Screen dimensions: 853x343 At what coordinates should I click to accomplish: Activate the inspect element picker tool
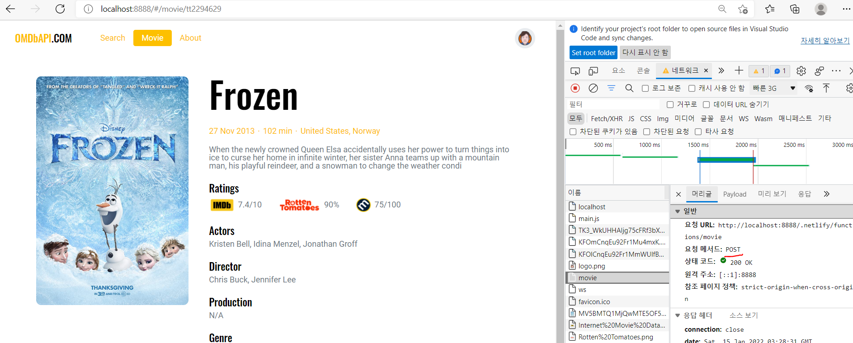point(575,71)
